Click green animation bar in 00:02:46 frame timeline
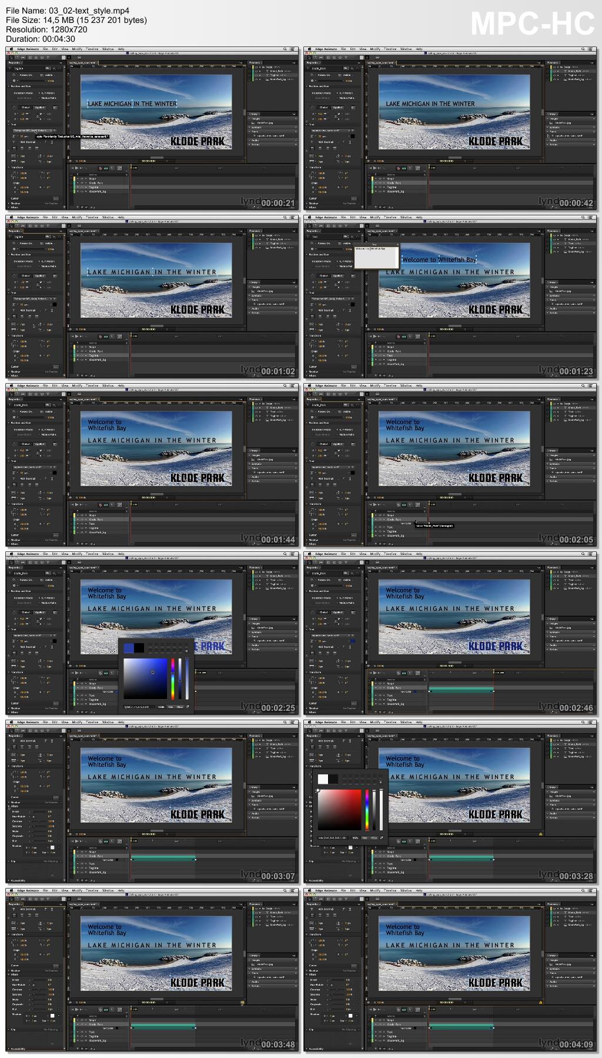The height and width of the screenshot is (1058, 602). click(461, 690)
